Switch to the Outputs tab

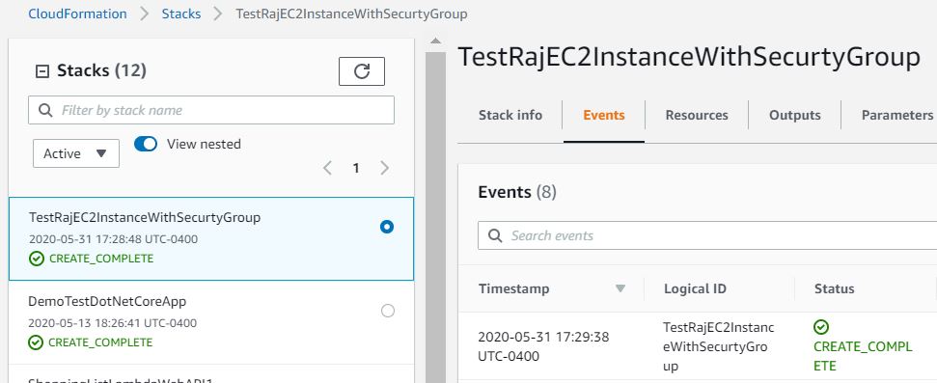coord(795,116)
